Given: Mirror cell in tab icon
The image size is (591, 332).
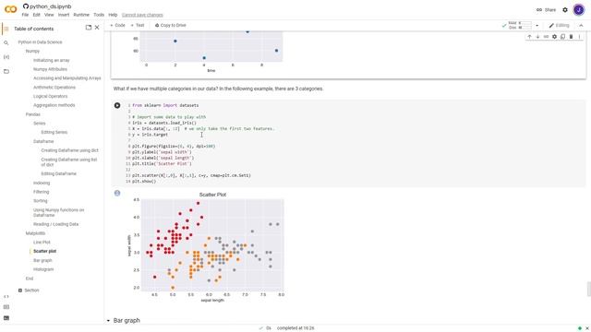Looking at the screenshot, I should 562,37.
